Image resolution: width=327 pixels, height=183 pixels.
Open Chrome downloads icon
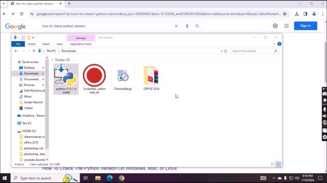pos(296,14)
